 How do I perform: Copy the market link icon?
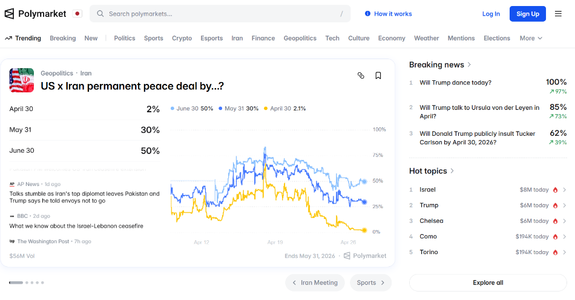coord(361,75)
